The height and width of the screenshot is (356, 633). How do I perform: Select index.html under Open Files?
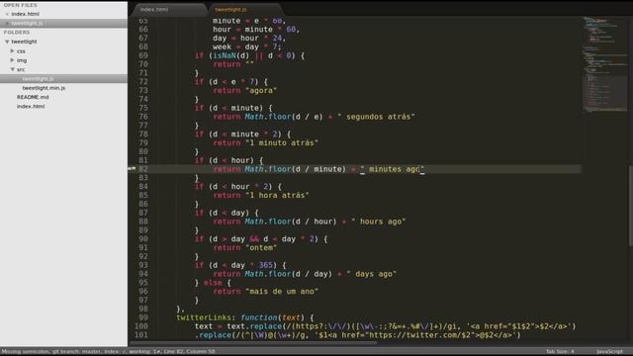(x=25, y=14)
